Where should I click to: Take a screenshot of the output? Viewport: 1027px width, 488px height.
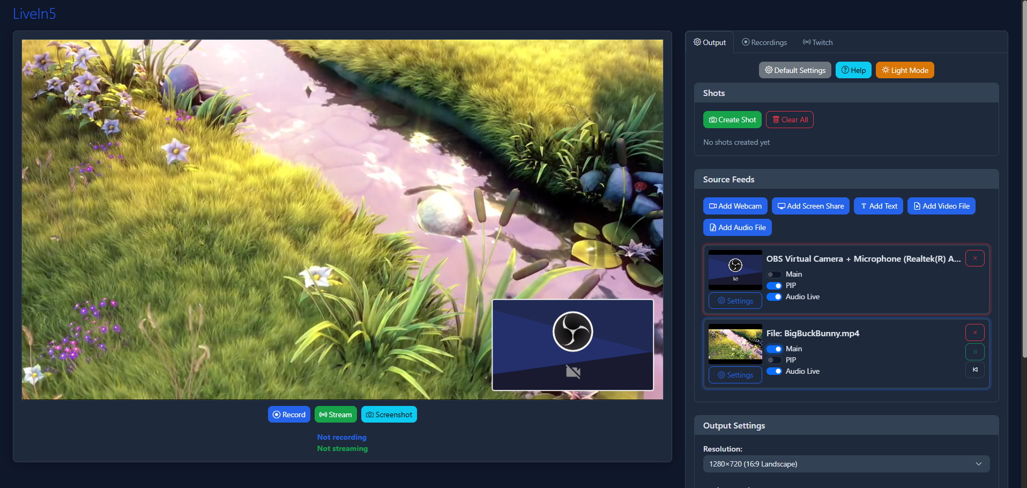389,415
